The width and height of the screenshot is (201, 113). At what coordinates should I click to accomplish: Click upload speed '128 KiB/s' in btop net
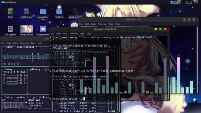click(x=35, y=106)
